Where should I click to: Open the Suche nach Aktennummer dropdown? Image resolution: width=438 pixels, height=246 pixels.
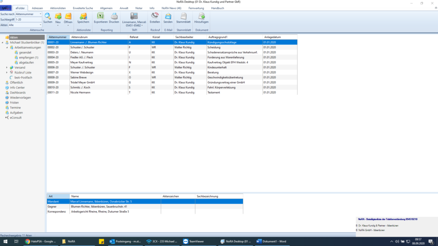[40, 14]
